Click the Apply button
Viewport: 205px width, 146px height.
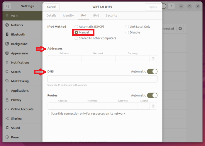point(153,7)
